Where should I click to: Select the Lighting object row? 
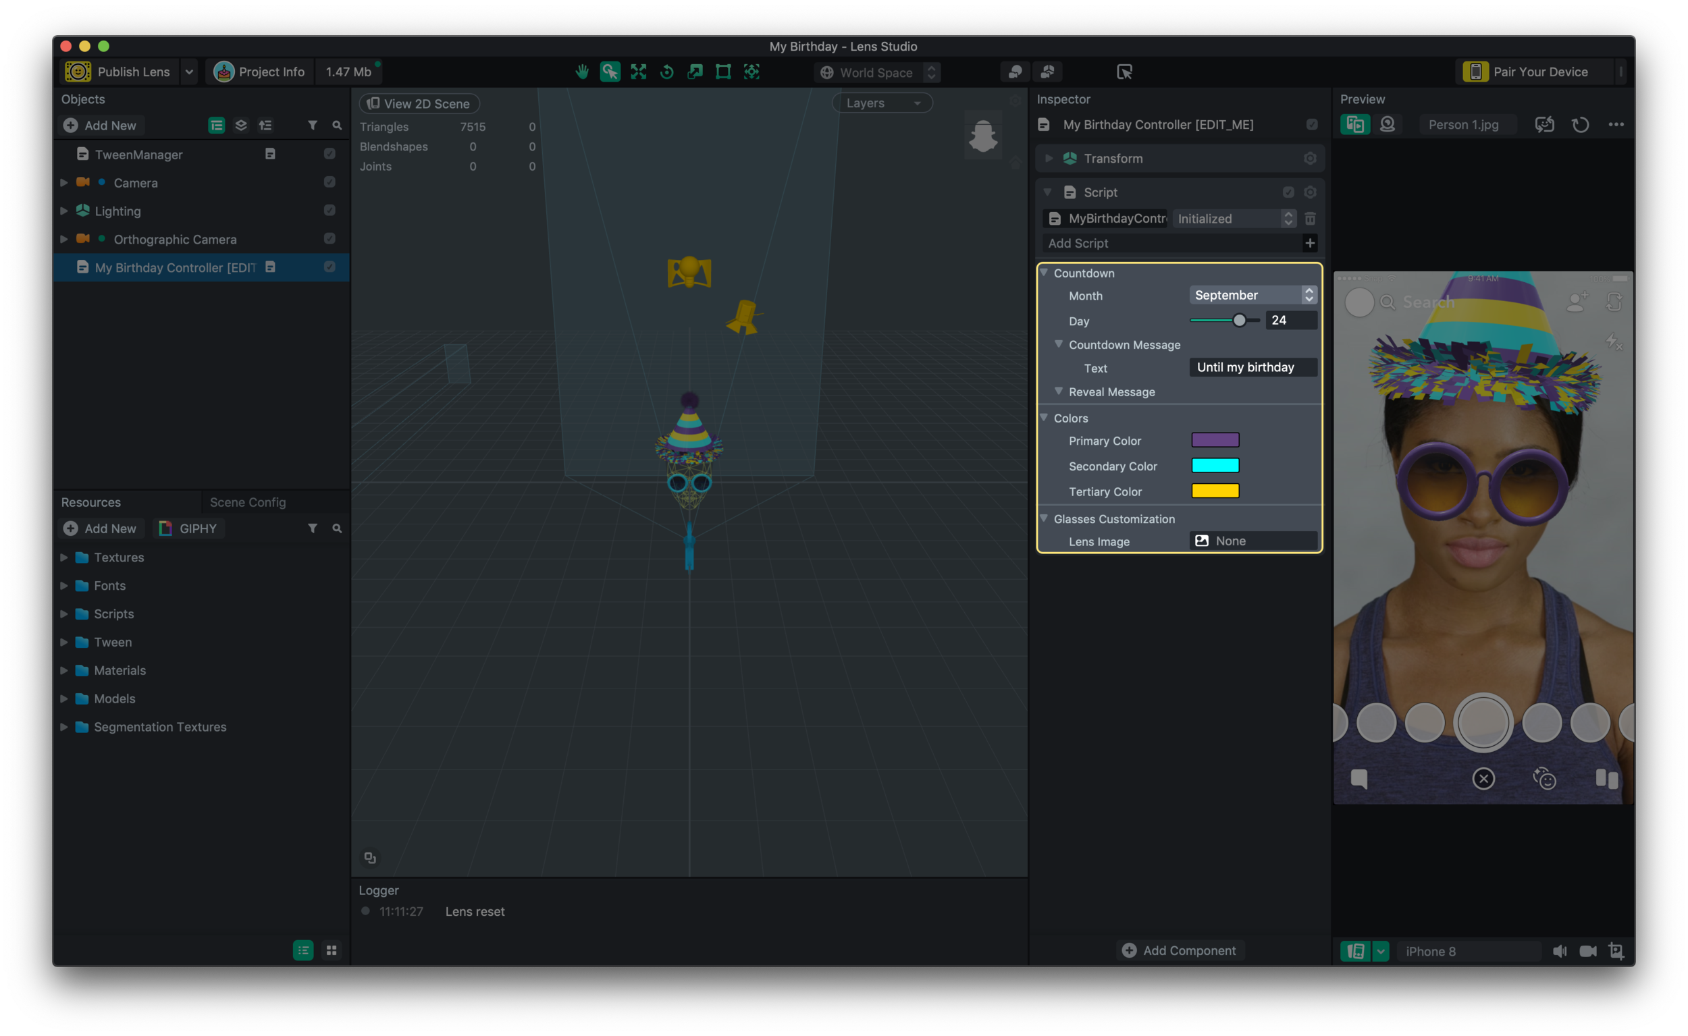[x=201, y=211]
